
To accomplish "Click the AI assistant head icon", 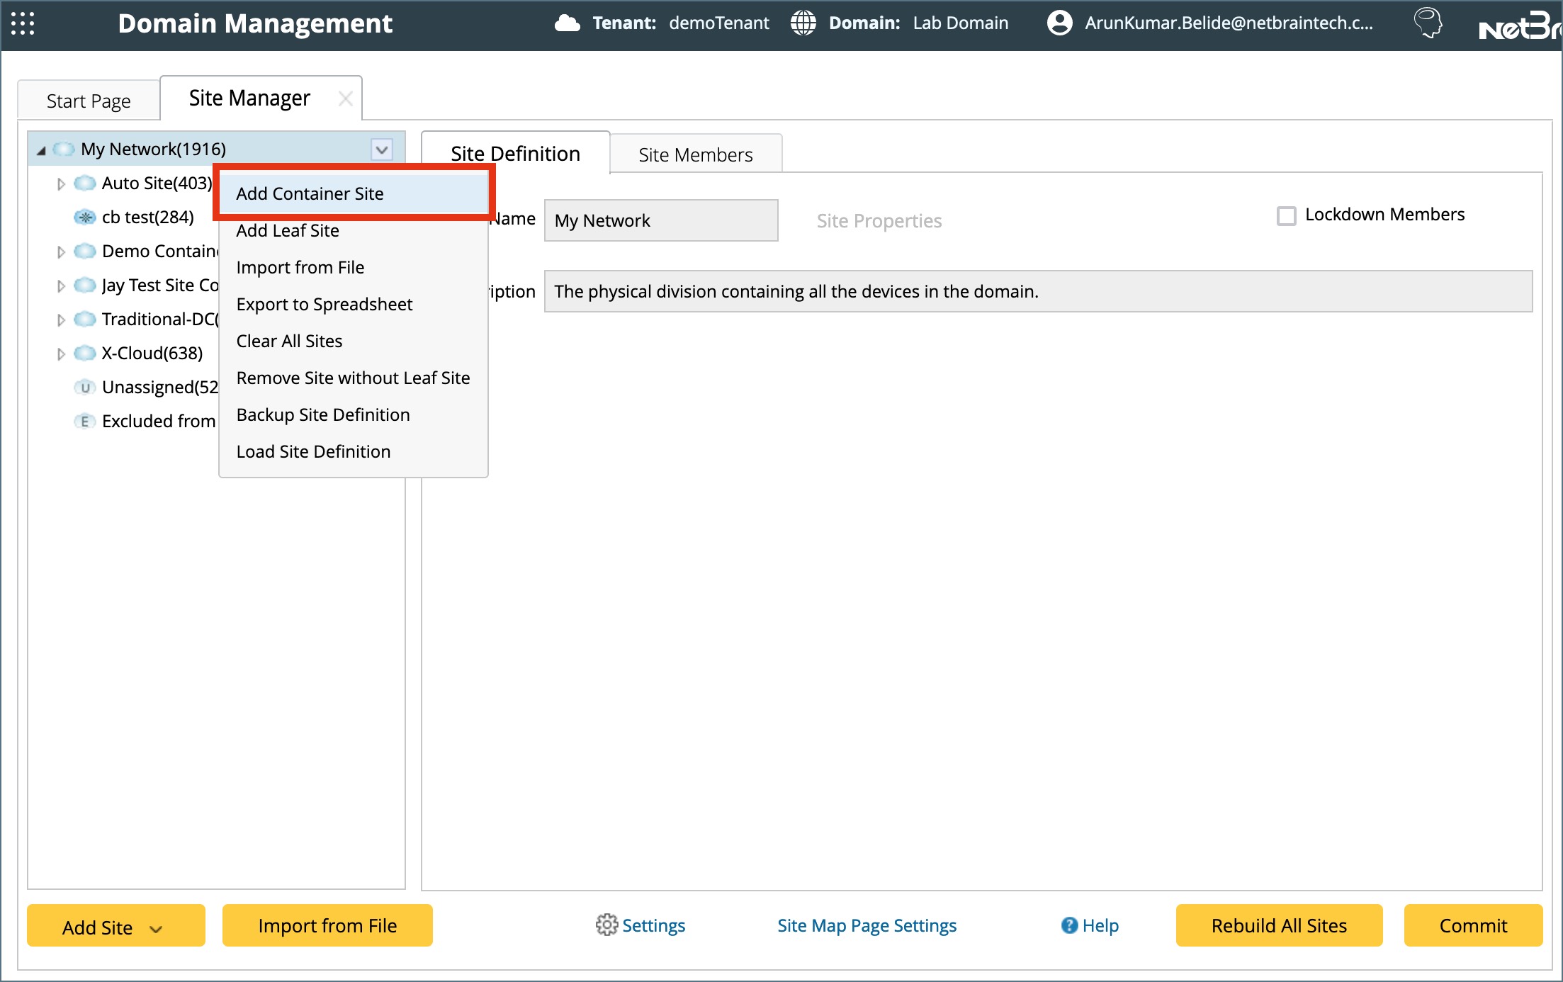I will pos(1428,23).
